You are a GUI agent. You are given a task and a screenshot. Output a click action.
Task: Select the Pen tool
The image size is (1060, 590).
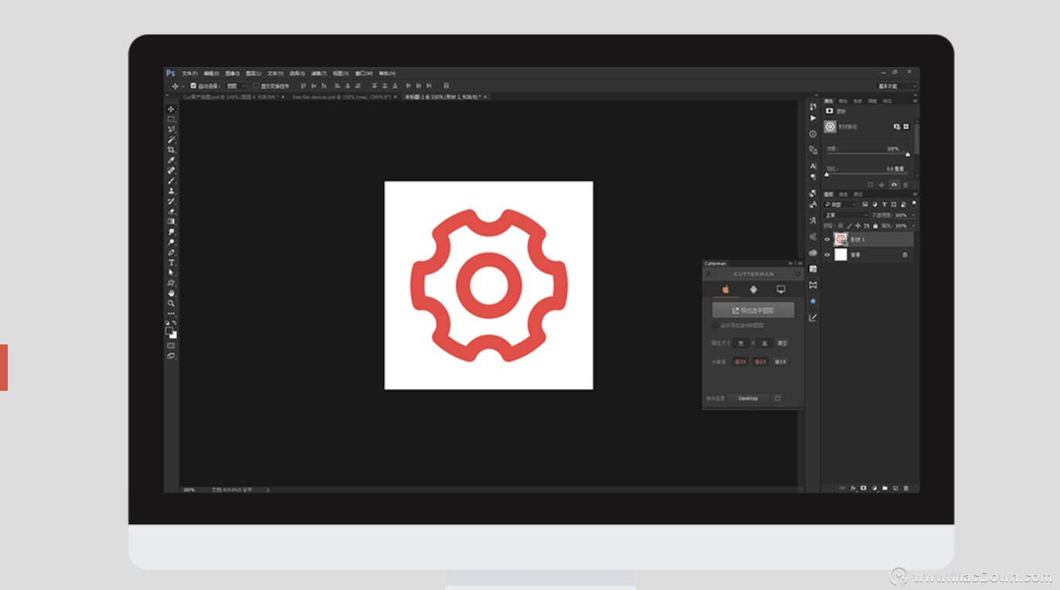(171, 253)
